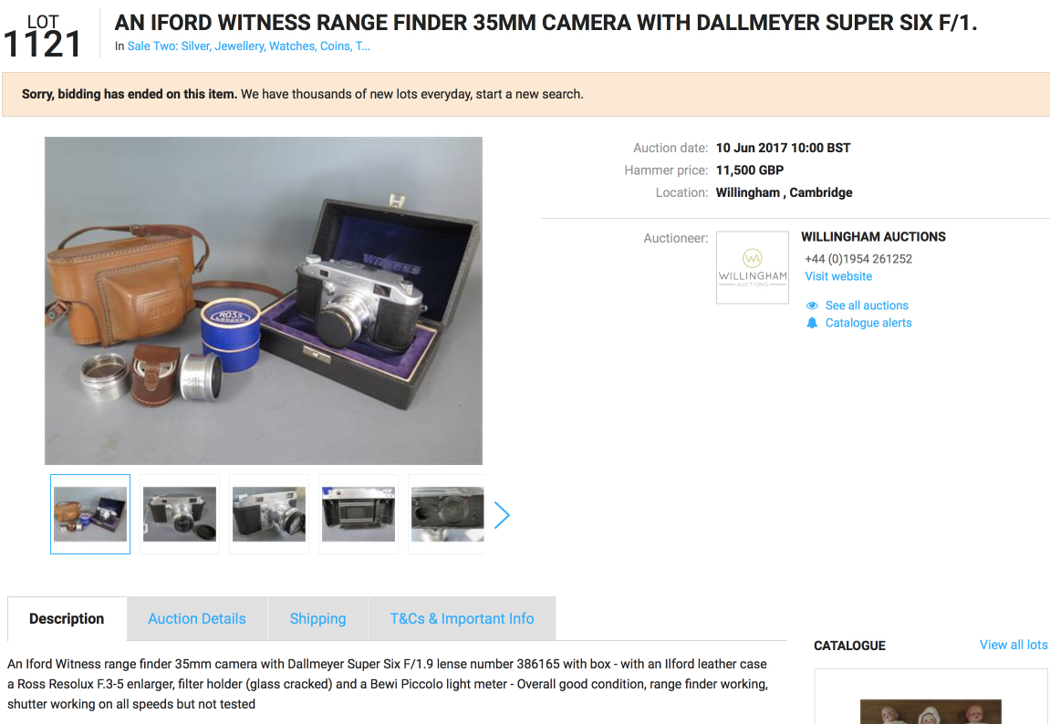Image resolution: width=1050 pixels, height=724 pixels.
Task: Click the bell icon for Catalogue alerts
Action: click(x=812, y=323)
